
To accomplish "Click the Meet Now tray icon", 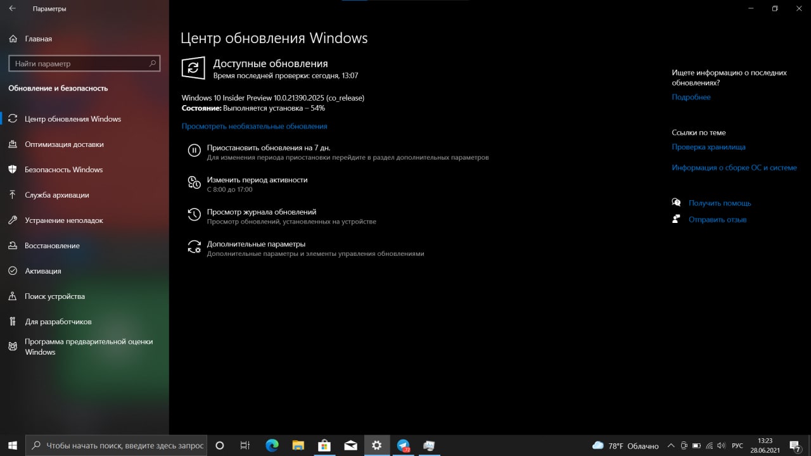I will click(x=683, y=446).
